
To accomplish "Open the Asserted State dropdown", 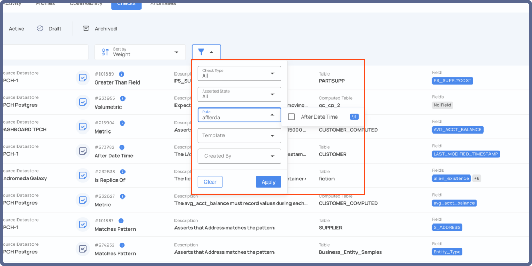I will 239,94.
